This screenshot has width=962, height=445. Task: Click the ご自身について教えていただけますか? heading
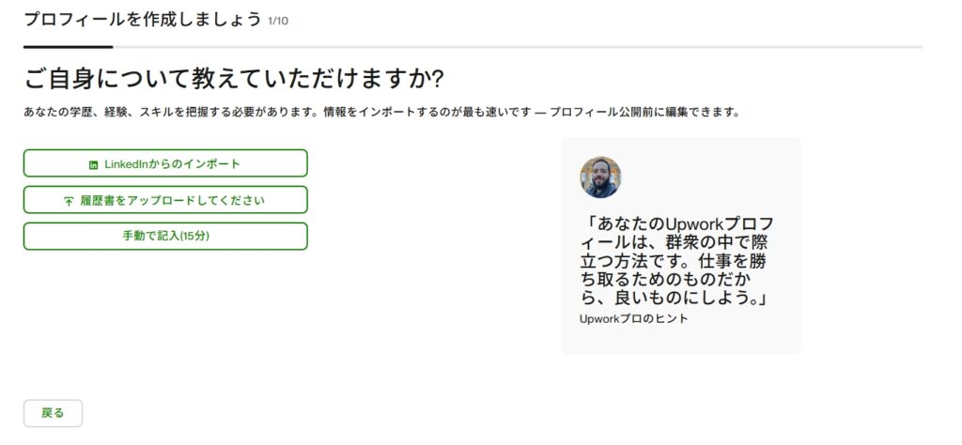tap(233, 77)
